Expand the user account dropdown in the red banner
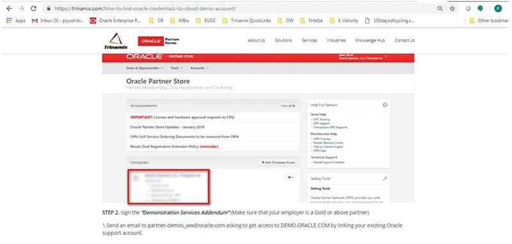 (387, 56)
